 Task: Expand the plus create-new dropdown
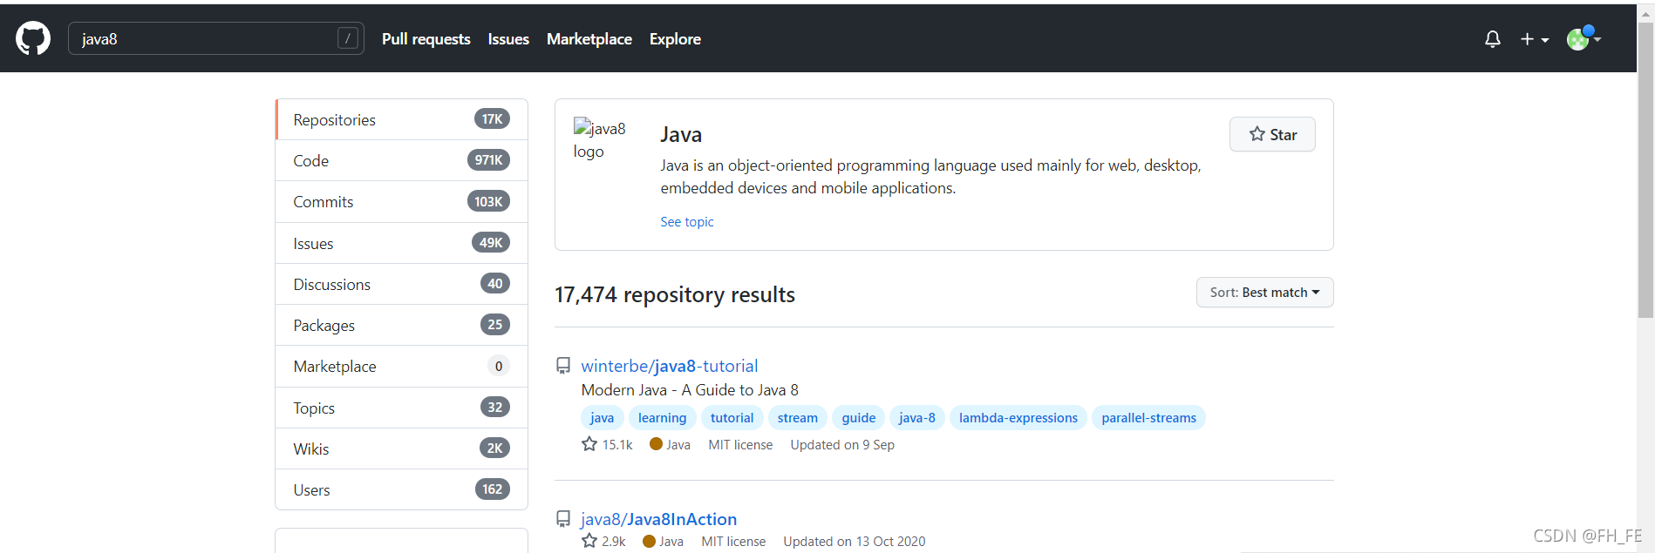tap(1534, 39)
